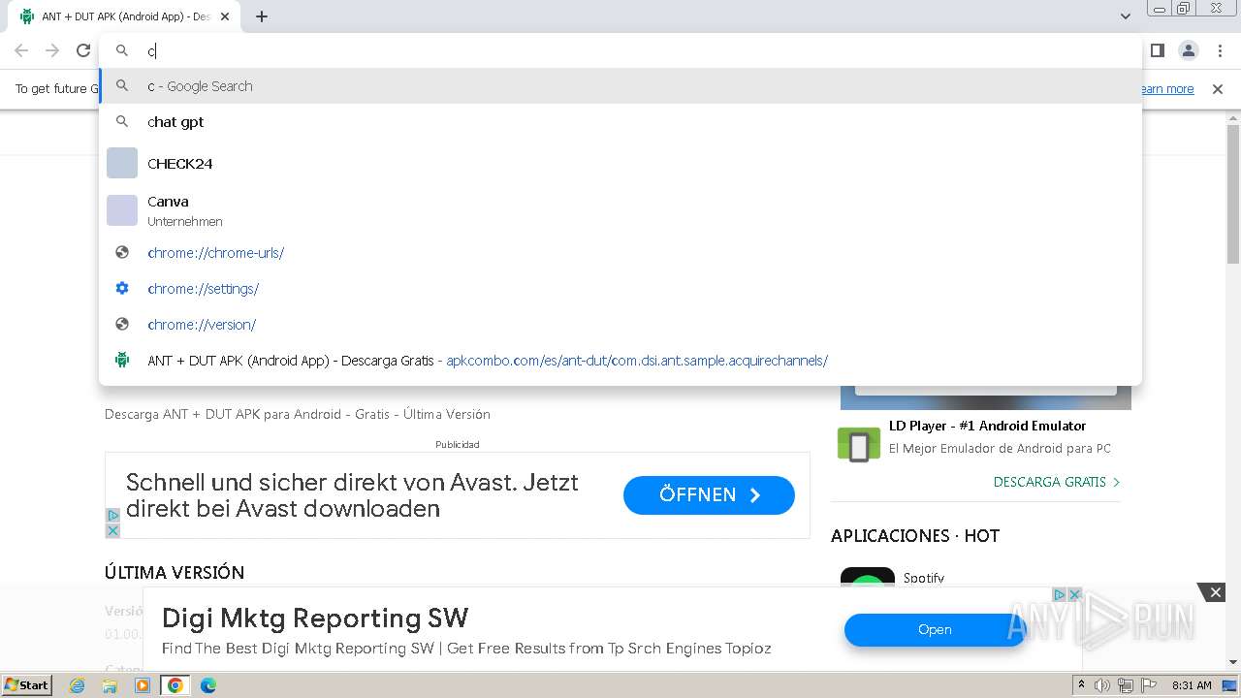This screenshot has height=698, width=1241.
Task: Open the Chrome profile avatar
Action: [x=1189, y=50]
